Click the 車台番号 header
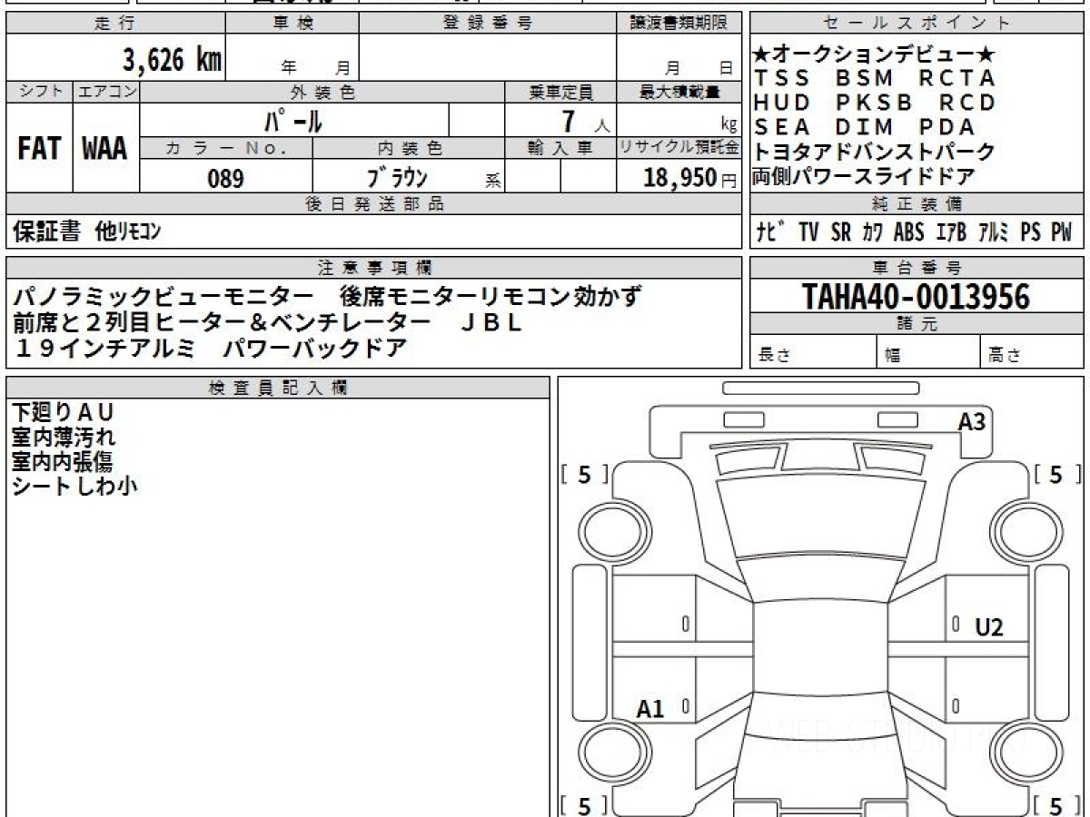 click(x=917, y=267)
